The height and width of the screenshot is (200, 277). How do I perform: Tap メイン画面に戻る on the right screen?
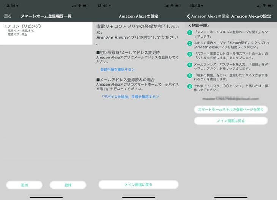pos(231,121)
